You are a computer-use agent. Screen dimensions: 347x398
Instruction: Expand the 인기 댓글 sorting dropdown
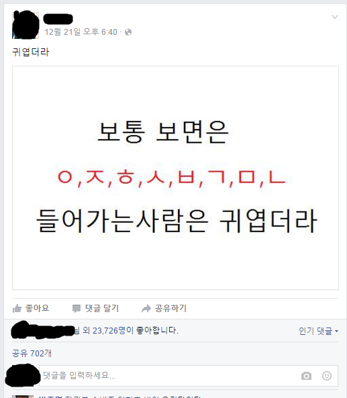point(319,331)
